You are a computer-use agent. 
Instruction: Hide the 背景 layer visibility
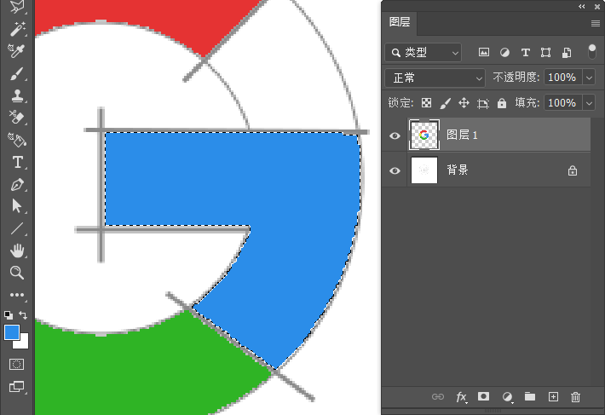[x=395, y=170]
